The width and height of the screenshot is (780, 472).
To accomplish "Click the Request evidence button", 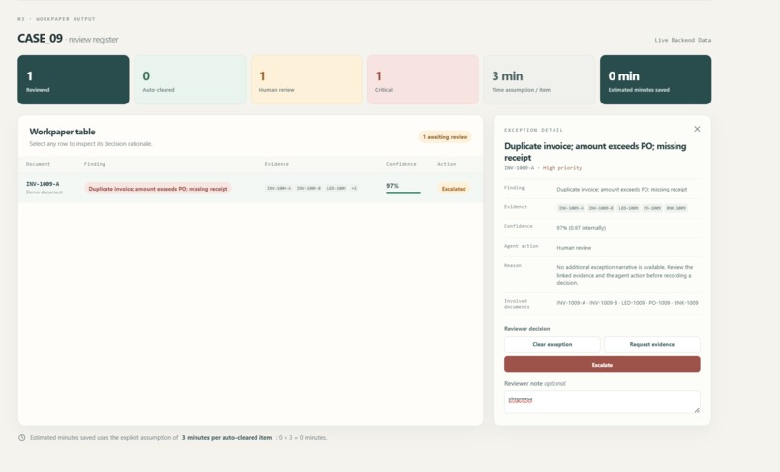I will pyautogui.click(x=651, y=344).
